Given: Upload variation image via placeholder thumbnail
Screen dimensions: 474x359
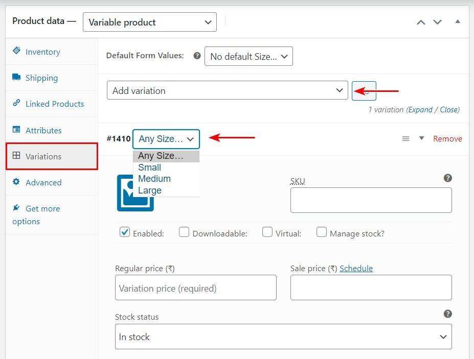Looking at the screenshot, I should [135, 193].
